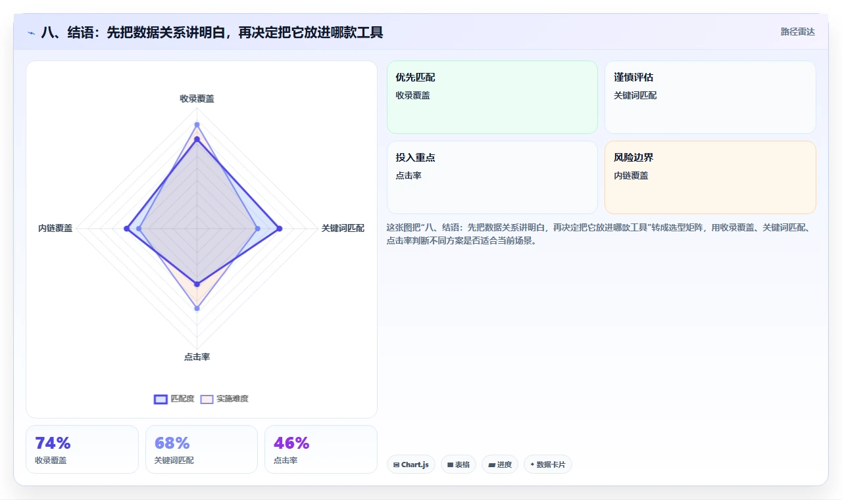Click the 实施难度 data point on 点击率 axis
Viewport: 842px width, 500px height.
(197, 308)
